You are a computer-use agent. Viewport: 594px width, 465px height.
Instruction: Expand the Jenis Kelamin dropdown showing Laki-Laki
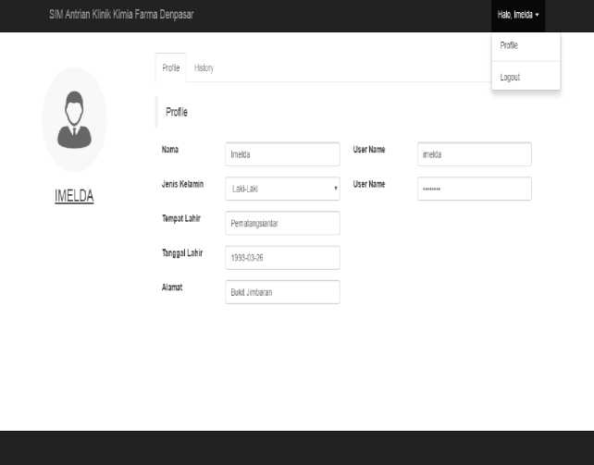coord(282,189)
